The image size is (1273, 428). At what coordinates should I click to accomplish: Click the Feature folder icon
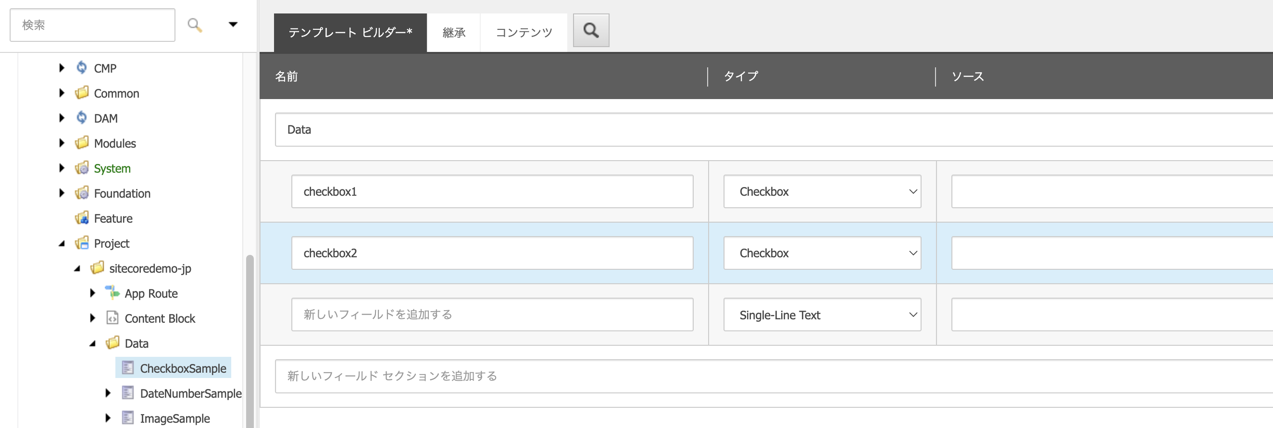click(x=82, y=218)
